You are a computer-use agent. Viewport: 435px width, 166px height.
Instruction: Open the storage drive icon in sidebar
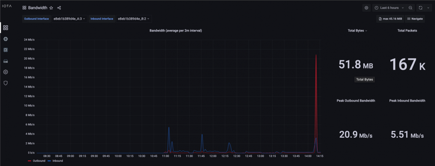5,61
